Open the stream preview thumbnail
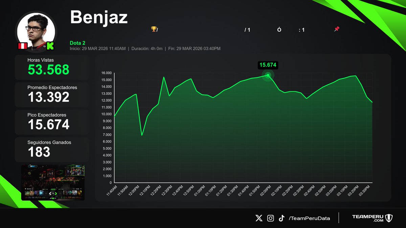 [x=53, y=182]
